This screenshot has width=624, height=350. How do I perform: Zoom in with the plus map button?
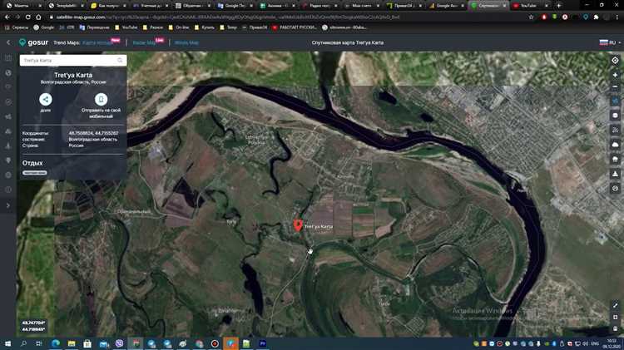point(615,75)
